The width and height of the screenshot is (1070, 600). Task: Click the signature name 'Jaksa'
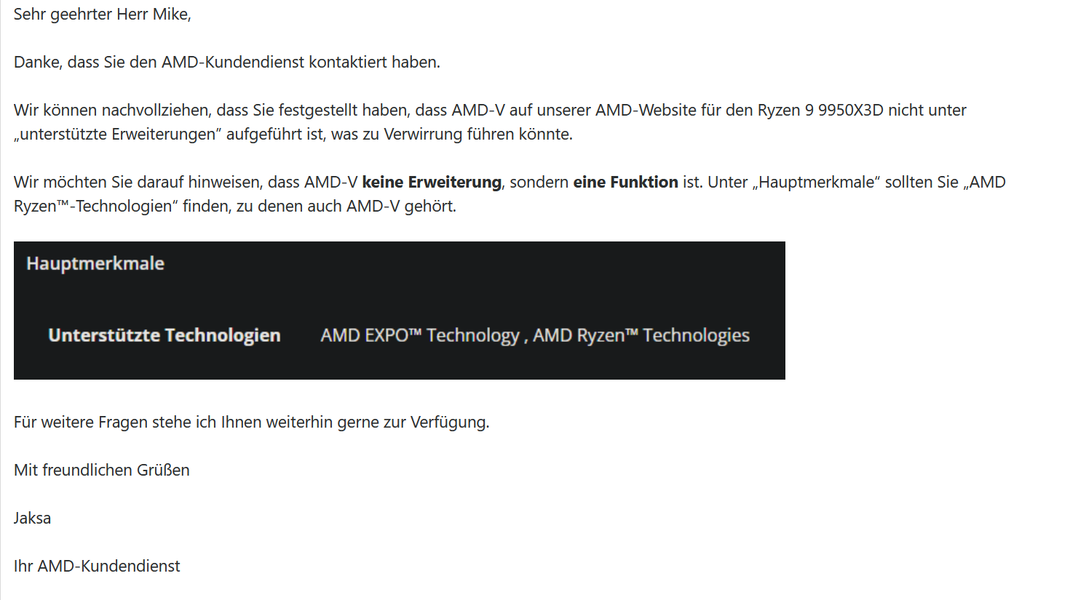32,519
